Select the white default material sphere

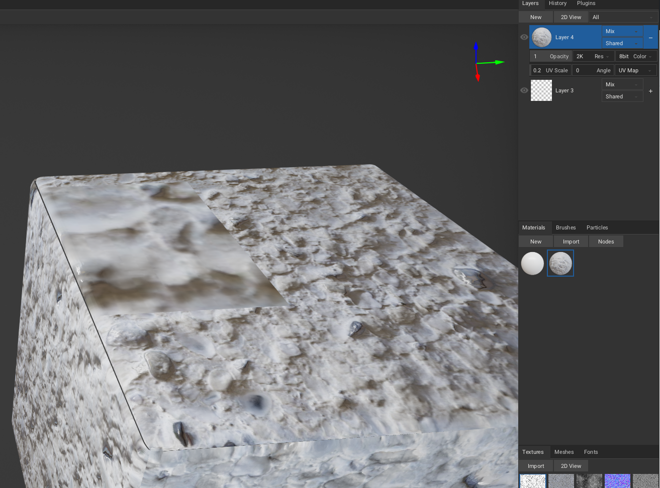pos(532,263)
